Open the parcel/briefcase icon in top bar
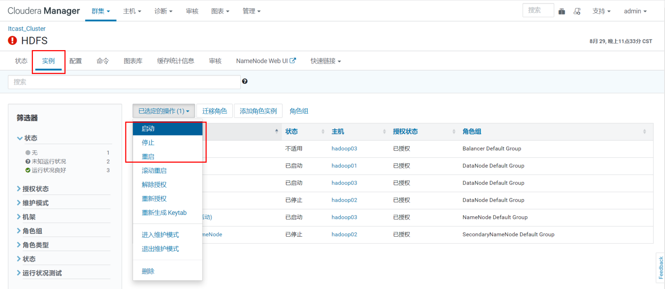Screen dimensions: 665x289 562,11
